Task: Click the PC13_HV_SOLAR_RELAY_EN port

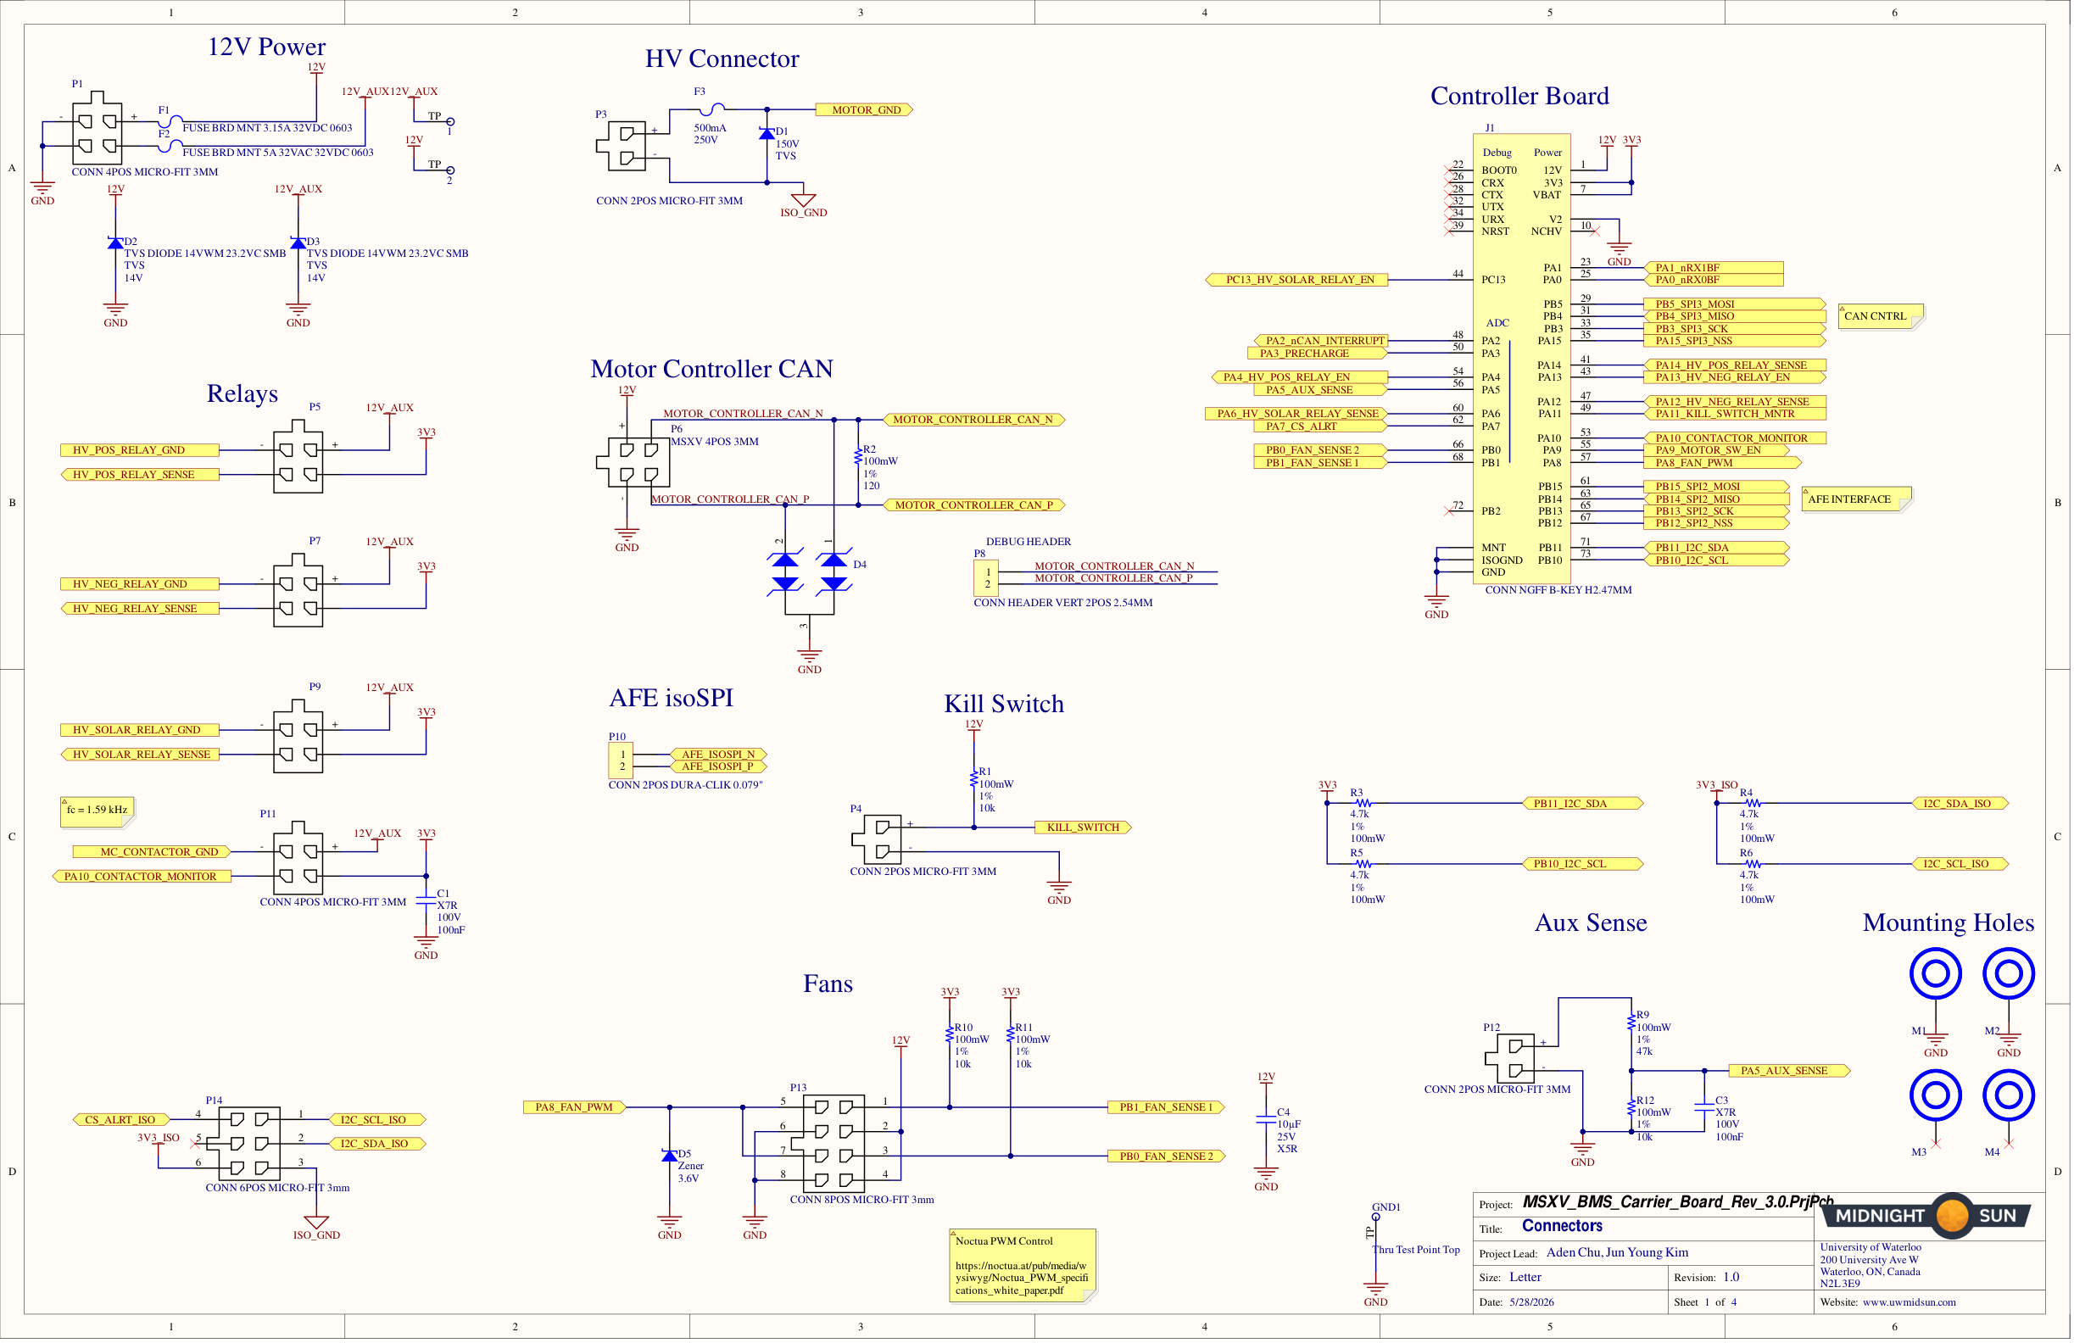Action: point(1296,280)
